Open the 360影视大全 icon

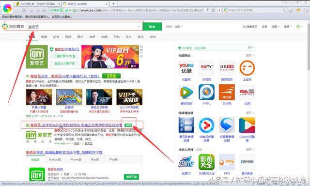pyautogui.click(x=206, y=162)
